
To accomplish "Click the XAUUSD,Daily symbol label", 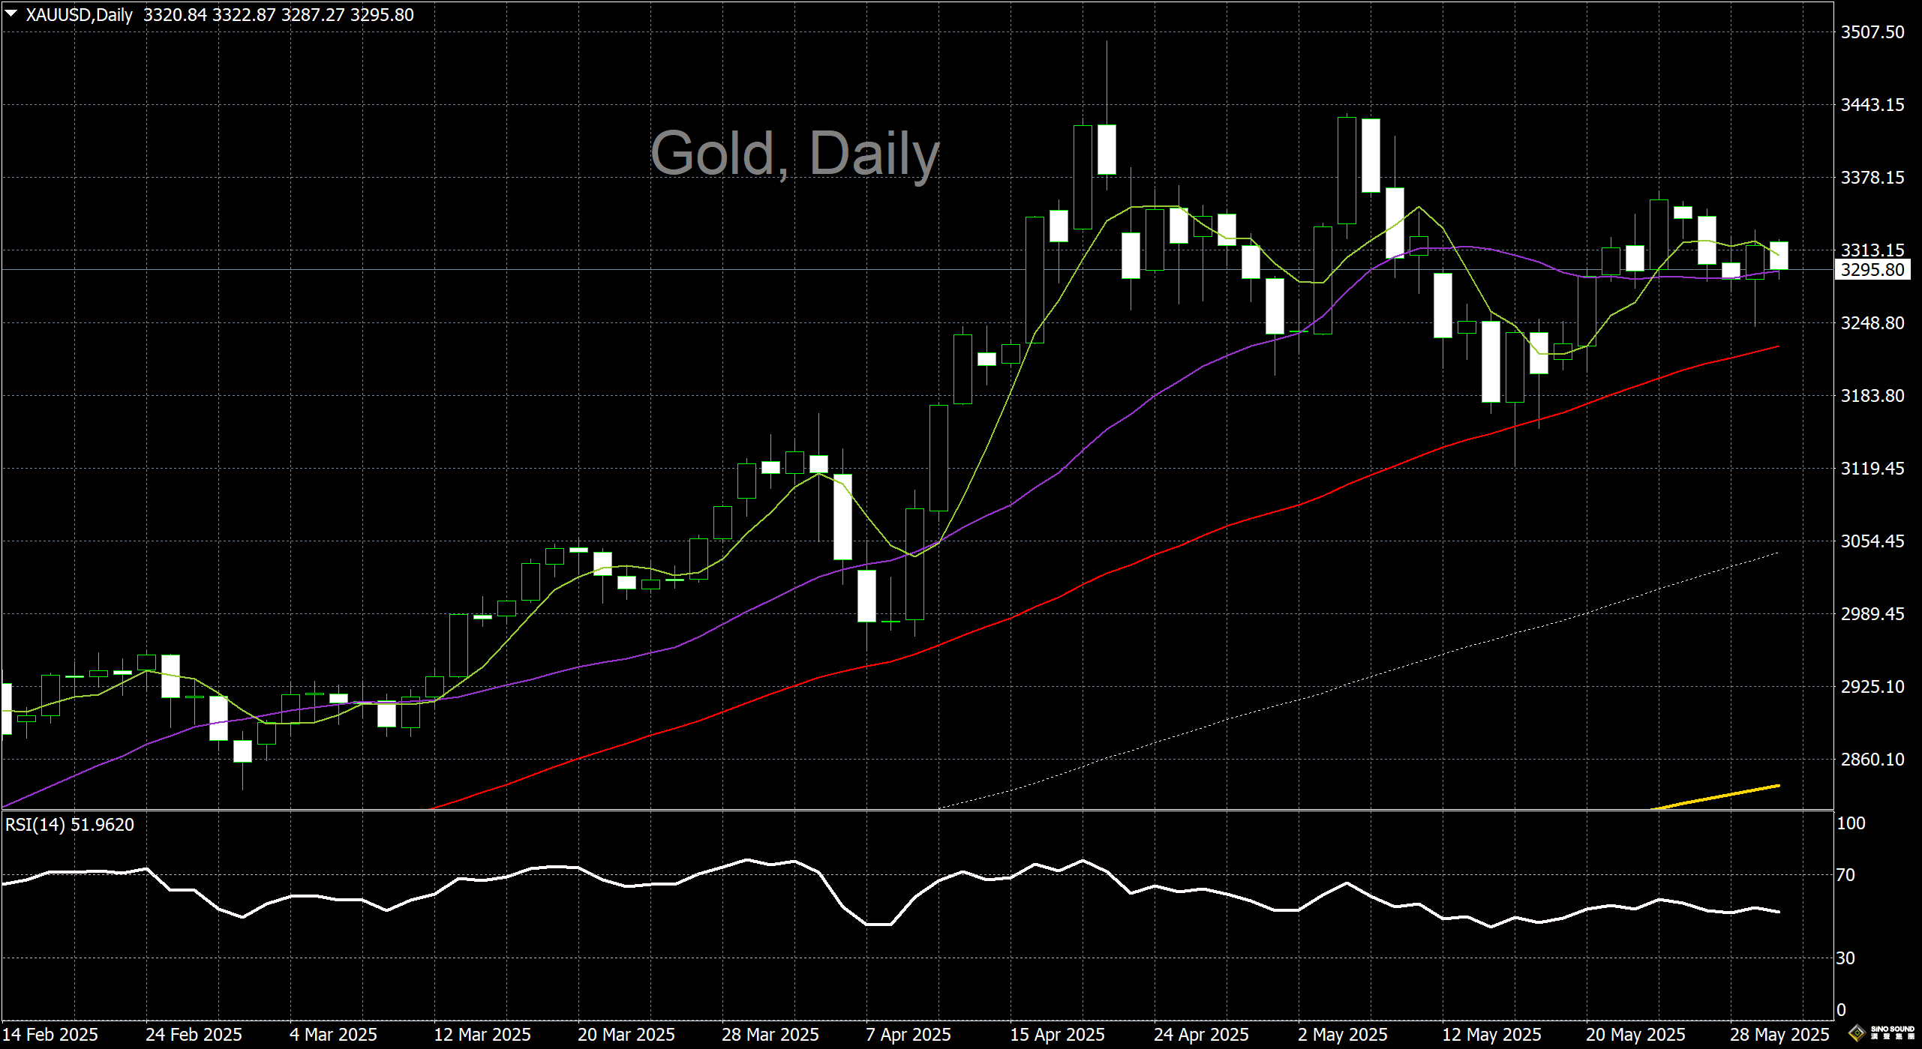I will coord(79,15).
